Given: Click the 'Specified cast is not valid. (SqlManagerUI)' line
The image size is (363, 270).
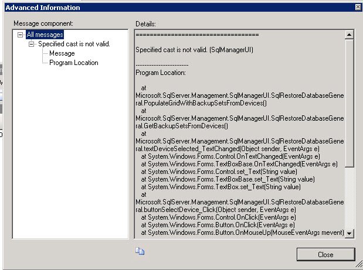Looking at the screenshot, I should pos(194,50).
